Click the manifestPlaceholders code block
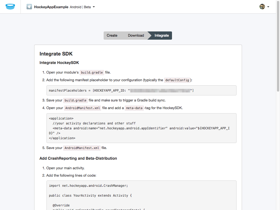Viewport: 280px width, 210px height. pyautogui.click(x=141, y=90)
